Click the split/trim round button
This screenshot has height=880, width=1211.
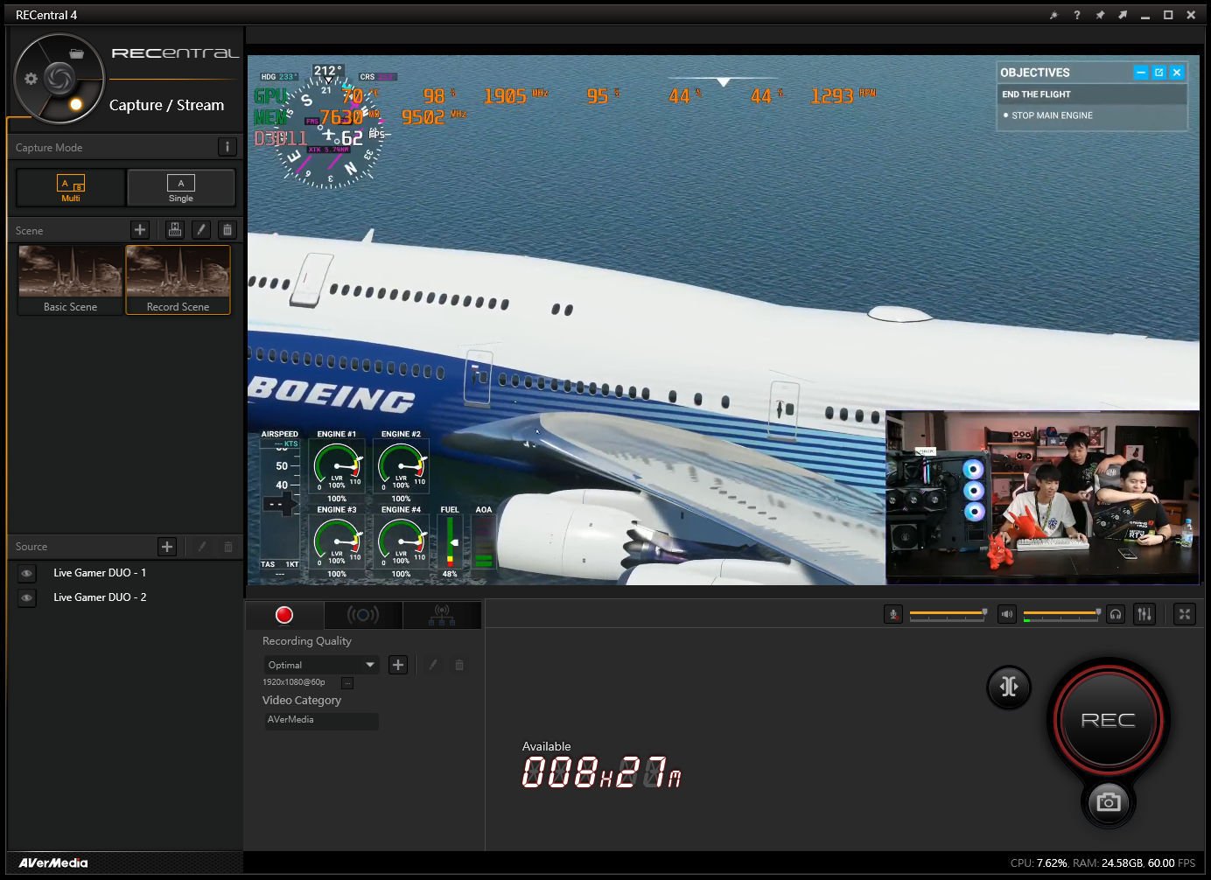(1009, 687)
